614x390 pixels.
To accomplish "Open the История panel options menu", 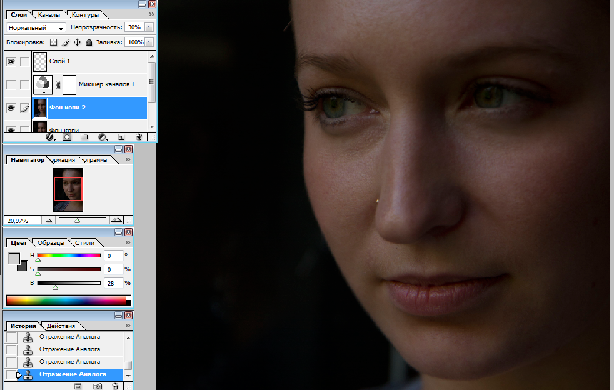I will (x=128, y=326).
